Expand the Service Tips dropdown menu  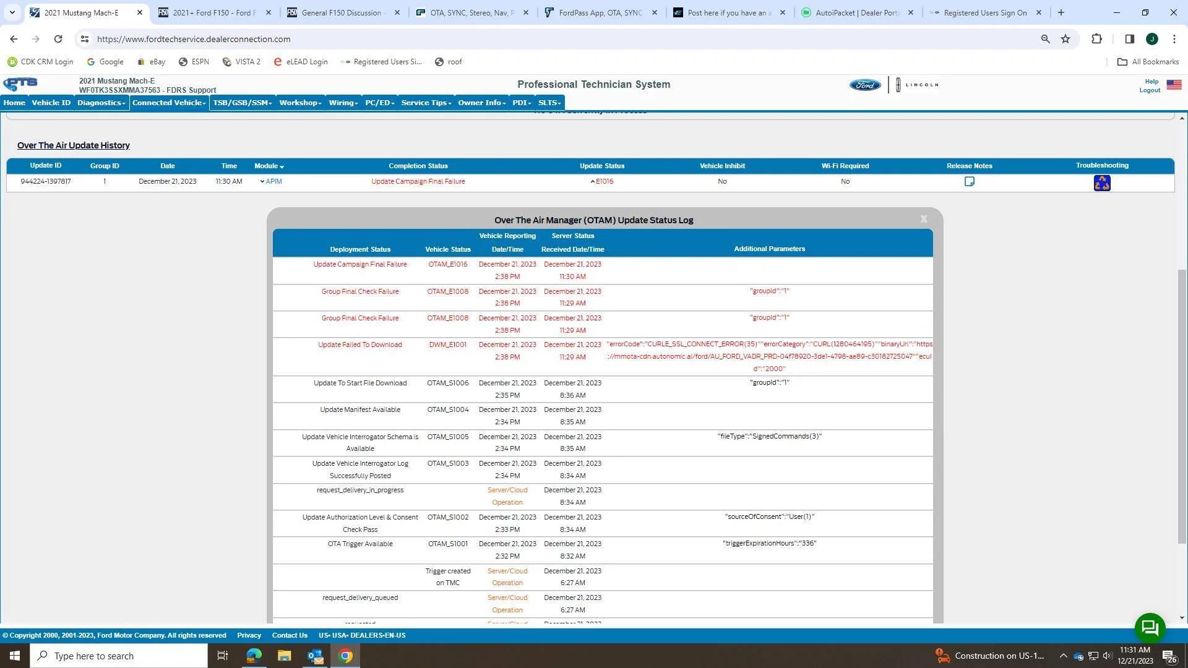426,103
